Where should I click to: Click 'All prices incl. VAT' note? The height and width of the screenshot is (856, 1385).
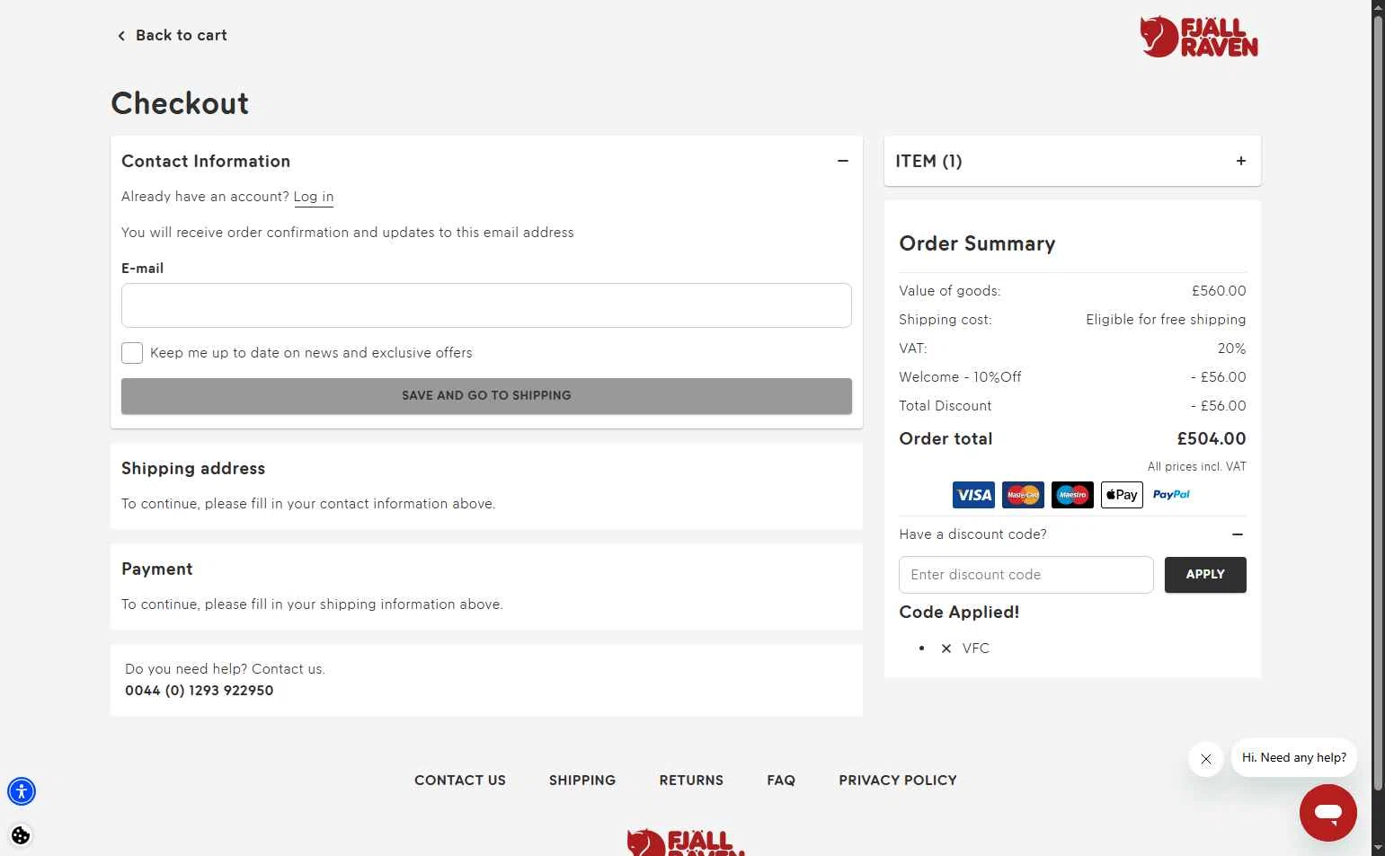1197,467
